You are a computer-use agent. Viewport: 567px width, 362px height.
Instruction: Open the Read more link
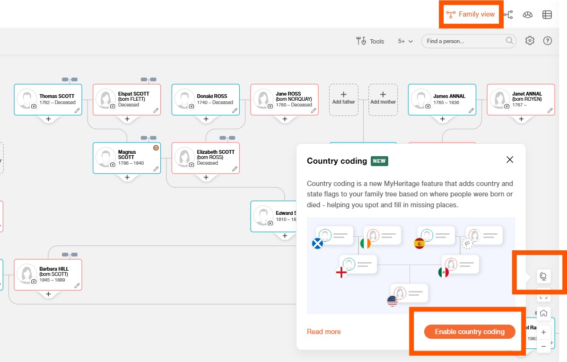[x=323, y=332]
